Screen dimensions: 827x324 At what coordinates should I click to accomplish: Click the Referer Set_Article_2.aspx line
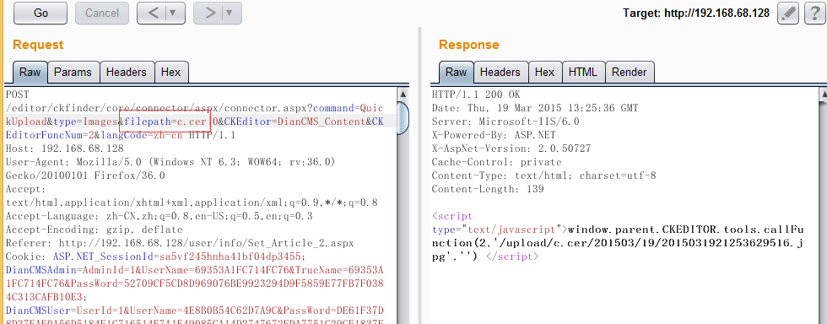click(179, 243)
